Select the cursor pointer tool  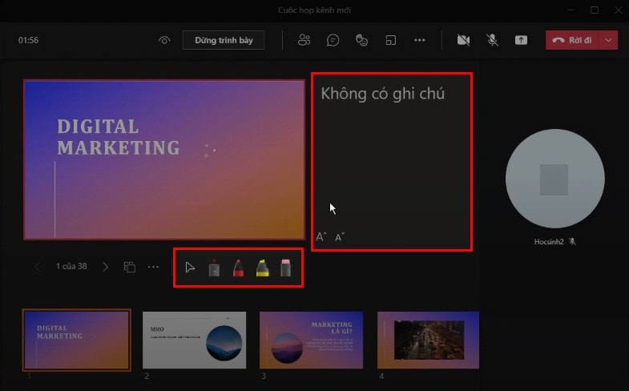tap(190, 268)
